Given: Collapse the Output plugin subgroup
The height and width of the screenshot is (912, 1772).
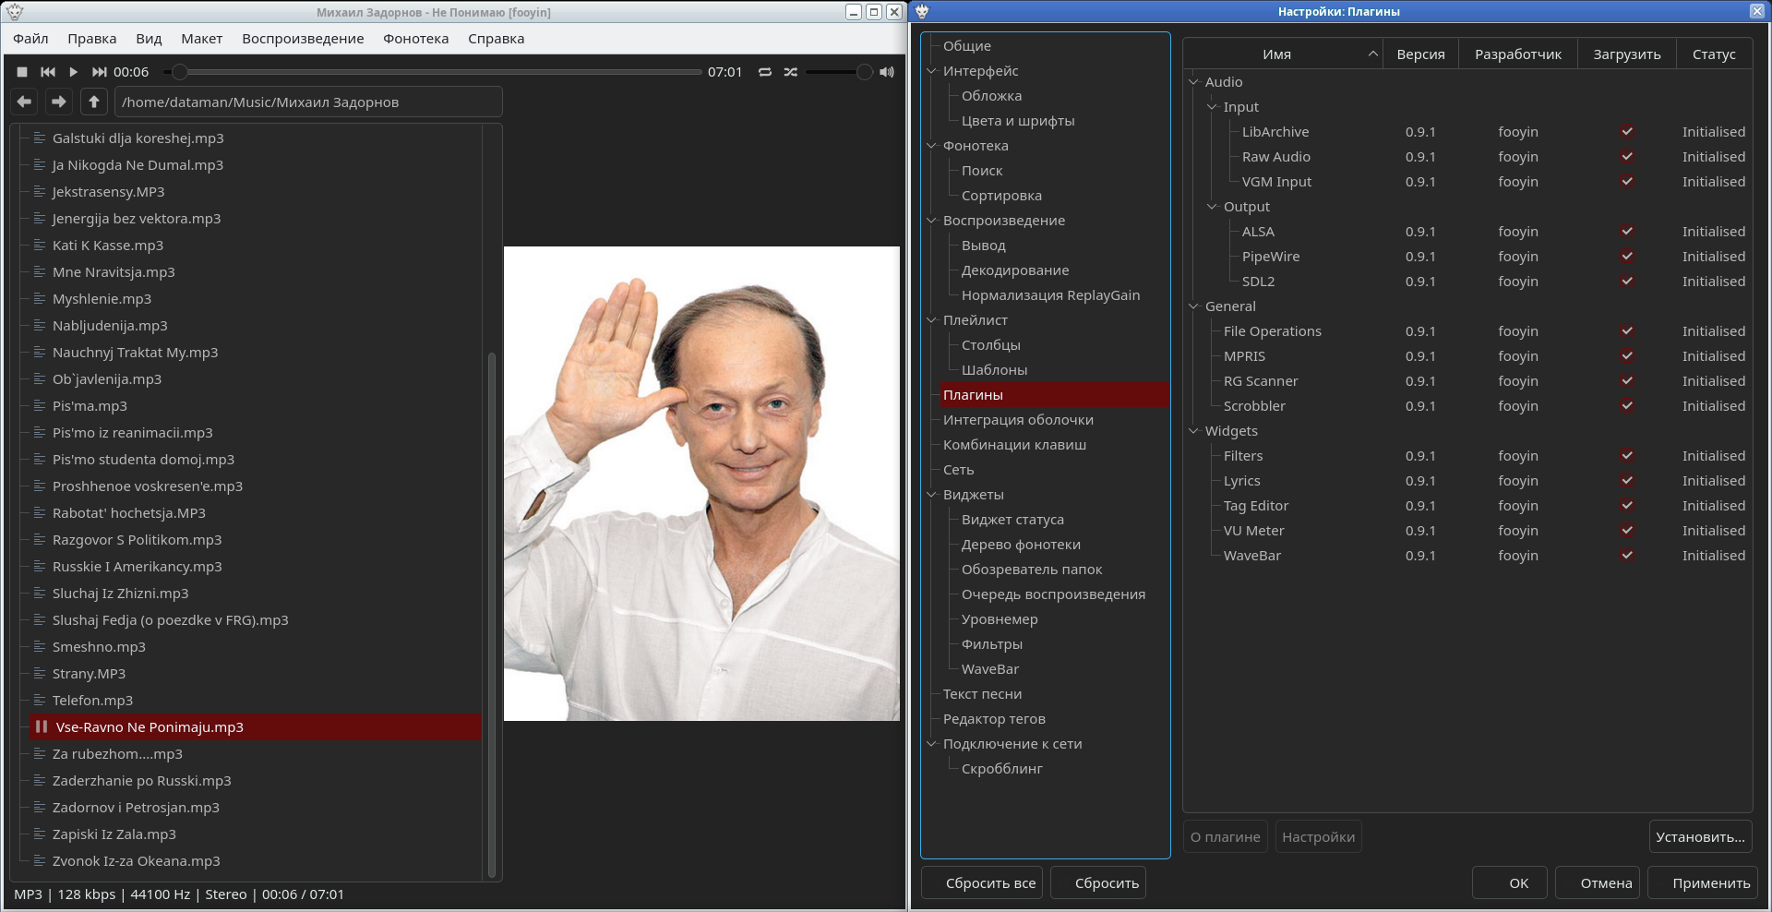Looking at the screenshot, I should pyautogui.click(x=1212, y=207).
